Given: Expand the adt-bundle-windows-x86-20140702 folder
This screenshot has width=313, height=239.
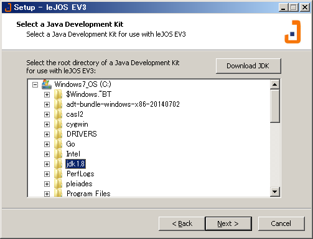Looking at the screenshot, I should (x=47, y=104).
